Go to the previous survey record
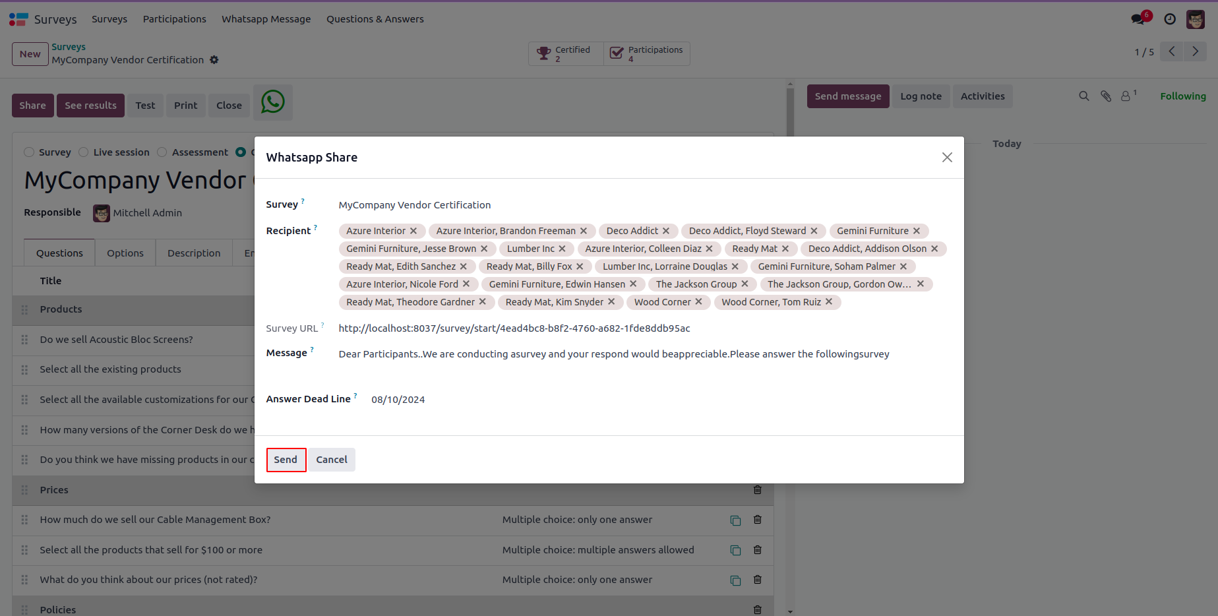Image resolution: width=1218 pixels, height=616 pixels. point(1172,51)
